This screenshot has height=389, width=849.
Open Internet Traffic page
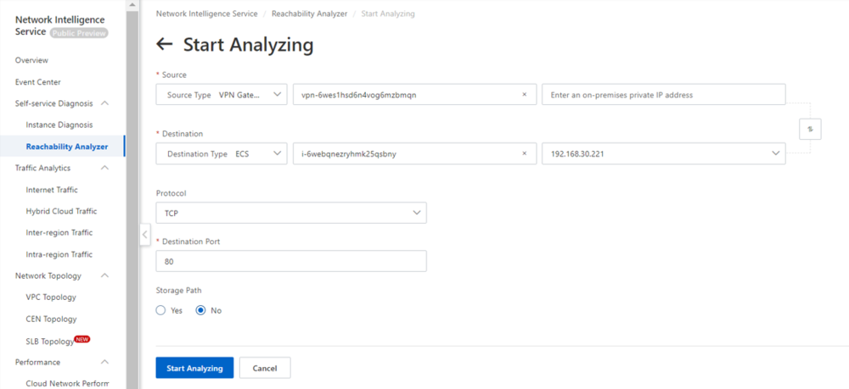(x=52, y=190)
